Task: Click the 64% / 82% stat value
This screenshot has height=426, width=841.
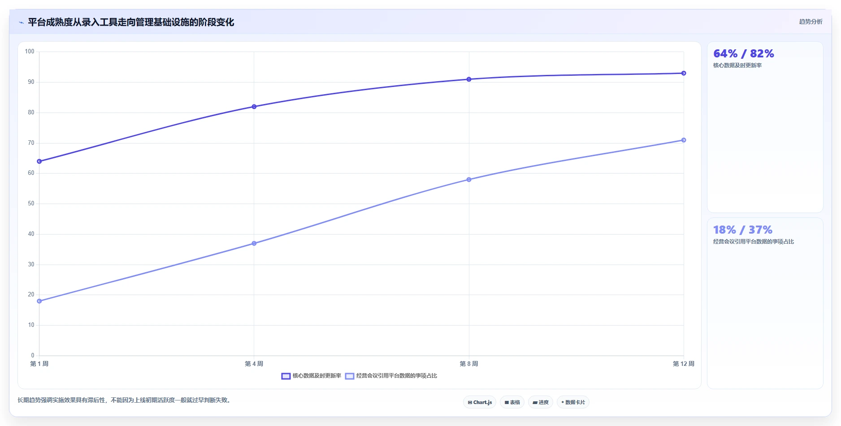Action: point(744,54)
